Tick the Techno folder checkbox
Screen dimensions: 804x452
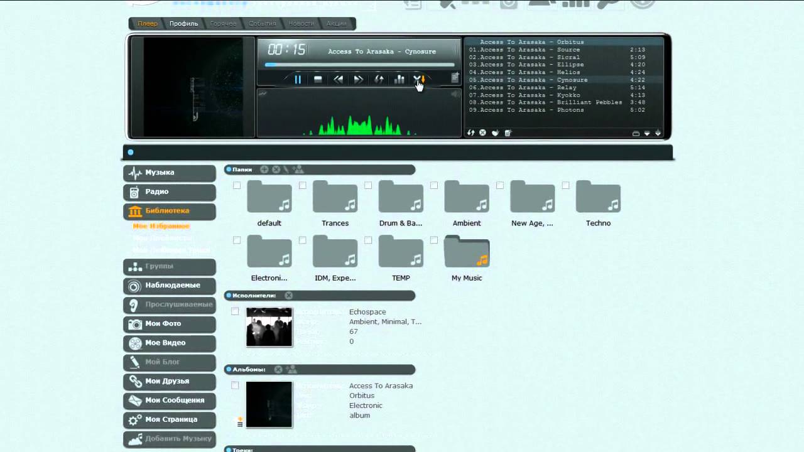pos(566,185)
